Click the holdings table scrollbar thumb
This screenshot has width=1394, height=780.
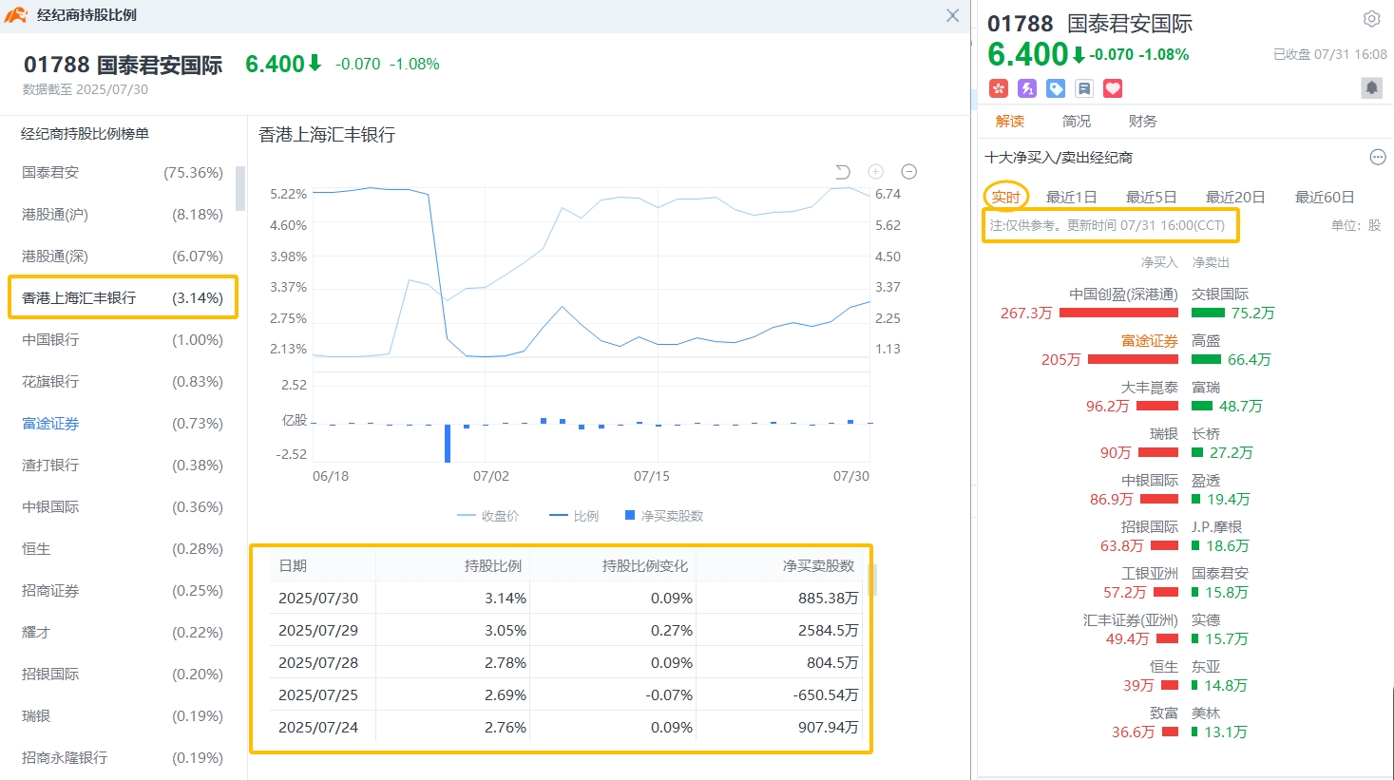(872, 580)
